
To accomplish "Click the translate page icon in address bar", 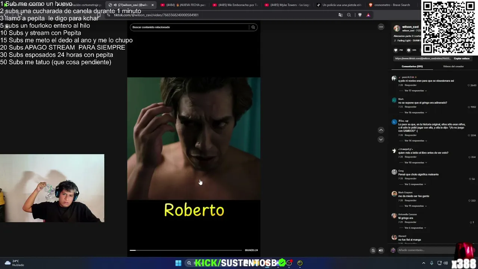I will point(341,15).
